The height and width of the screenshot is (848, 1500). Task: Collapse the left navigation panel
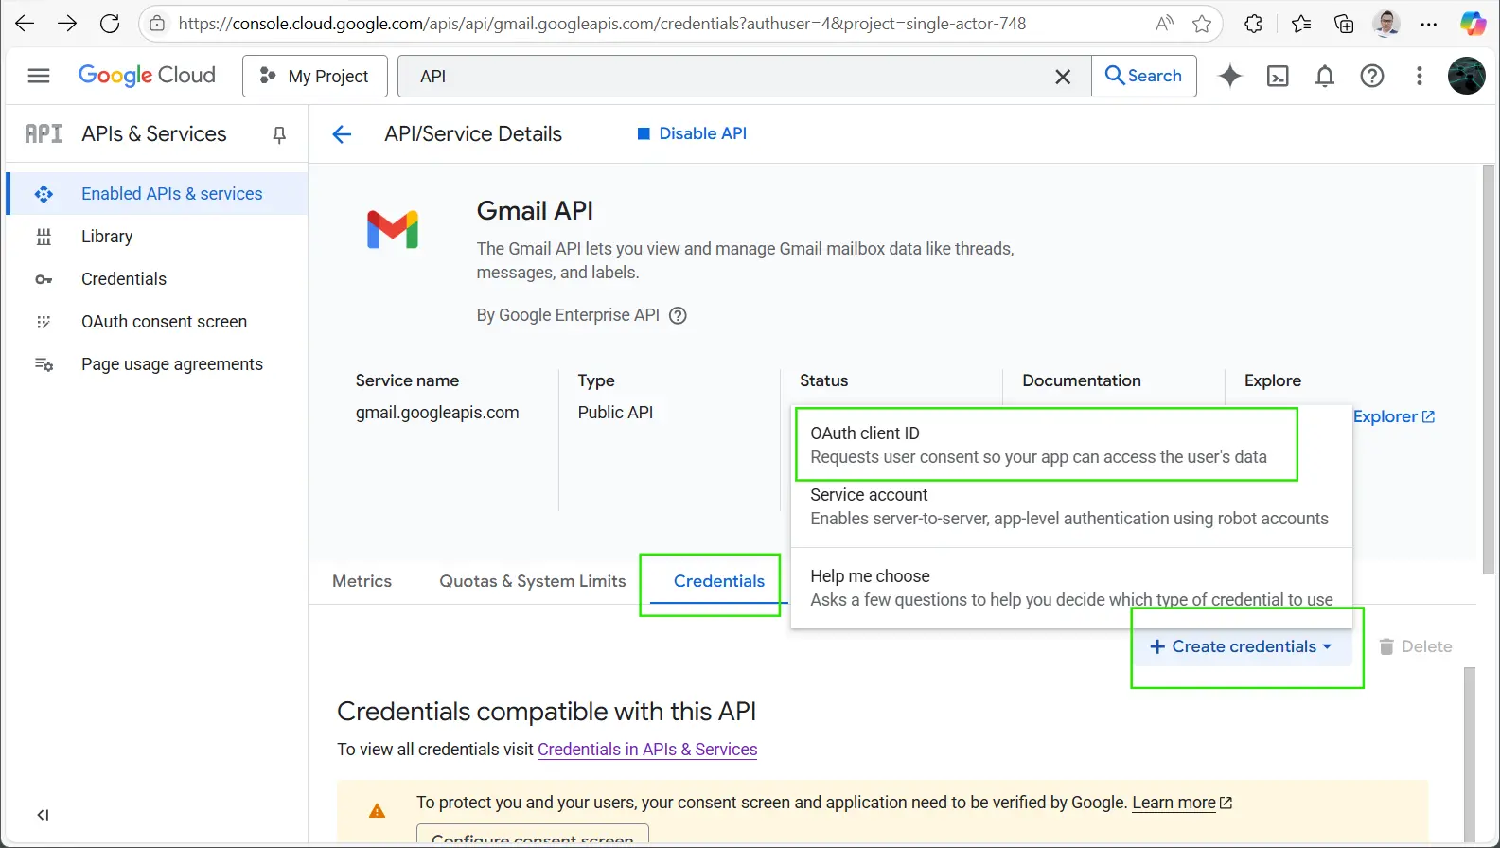(x=43, y=815)
